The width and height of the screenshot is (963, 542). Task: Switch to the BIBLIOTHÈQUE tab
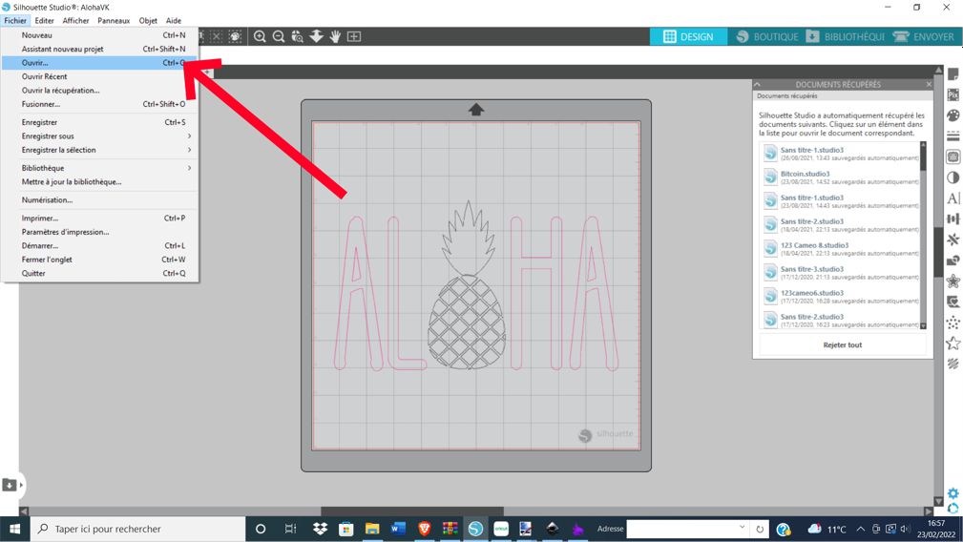coord(845,37)
